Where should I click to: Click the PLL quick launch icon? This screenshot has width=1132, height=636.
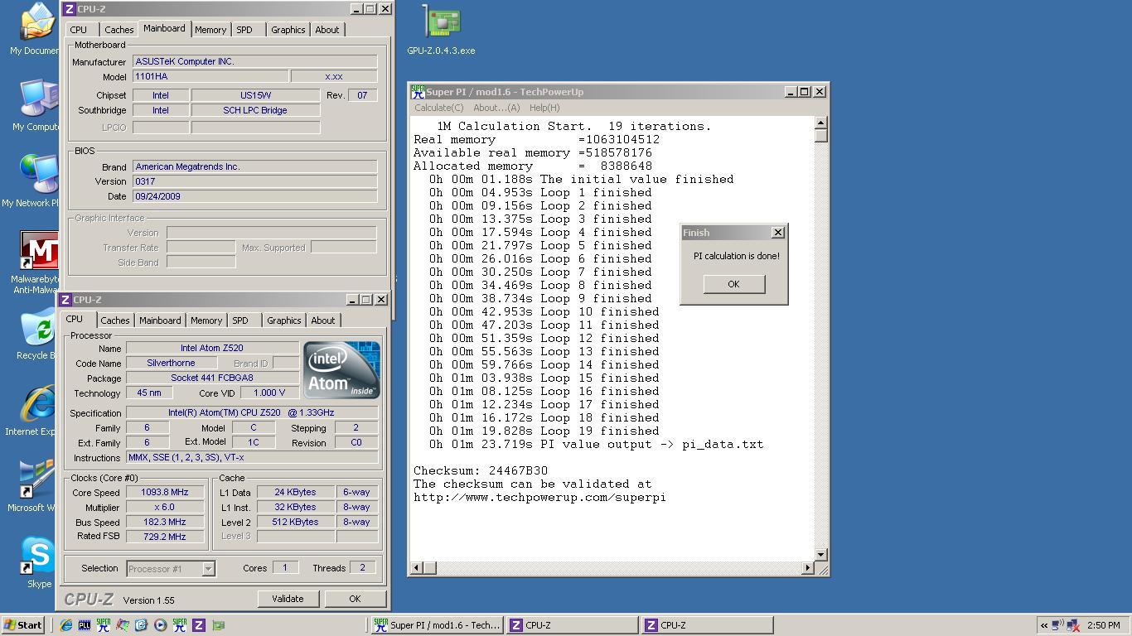click(85, 625)
